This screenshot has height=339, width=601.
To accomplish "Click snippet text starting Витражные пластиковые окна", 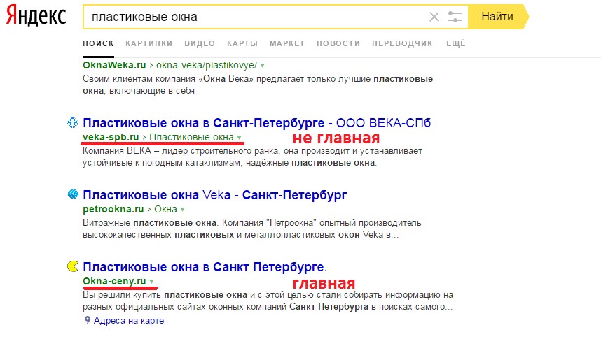I will tap(252, 229).
